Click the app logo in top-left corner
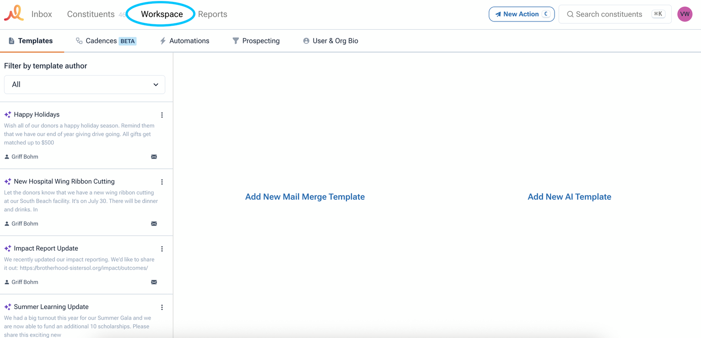The width and height of the screenshot is (701, 338). (14, 13)
